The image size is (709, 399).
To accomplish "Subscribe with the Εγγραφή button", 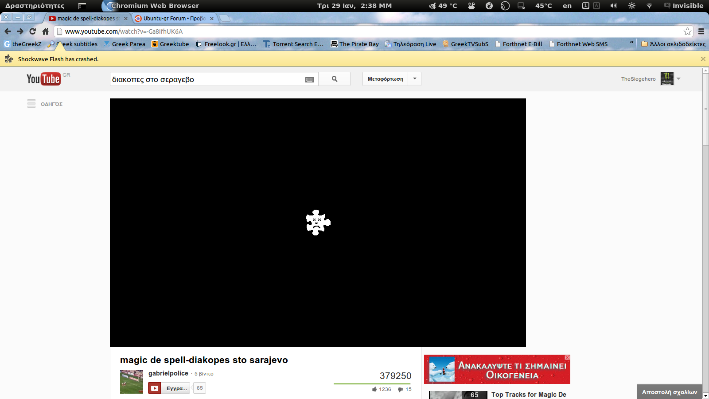I will pyautogui.click(x=169, y=388).
